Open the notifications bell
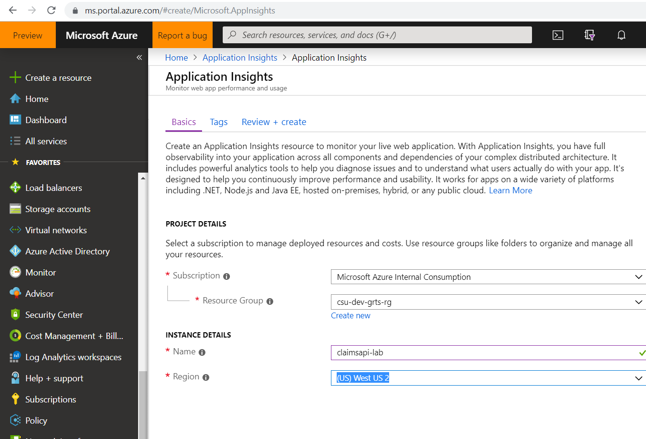This screenshot has height=439, width=646. click(x=621, y=35)
